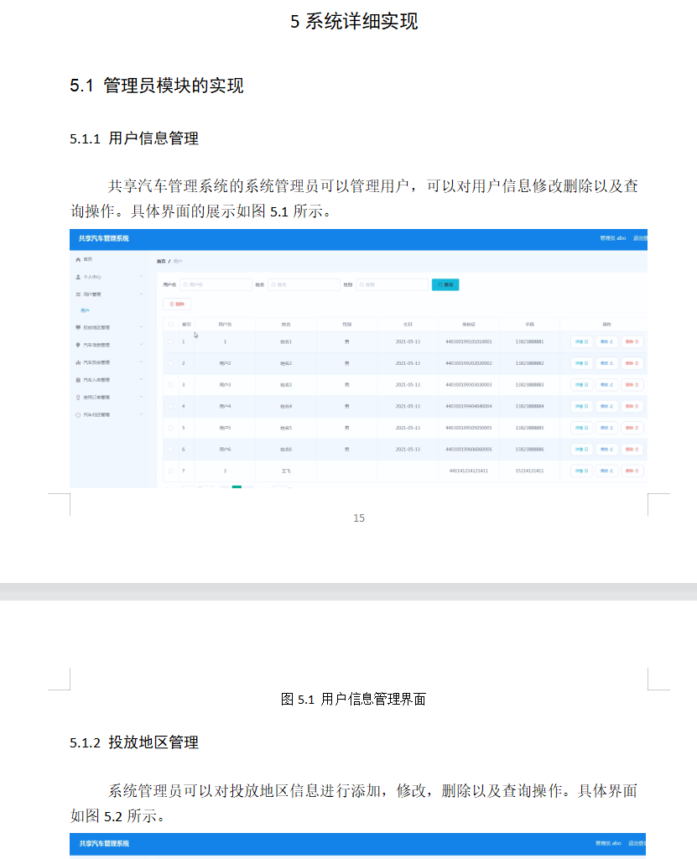Screen dimensions: 697x859
Task: Select the 个人中心 person icon in sidebar
Action: tap(79, 276)
